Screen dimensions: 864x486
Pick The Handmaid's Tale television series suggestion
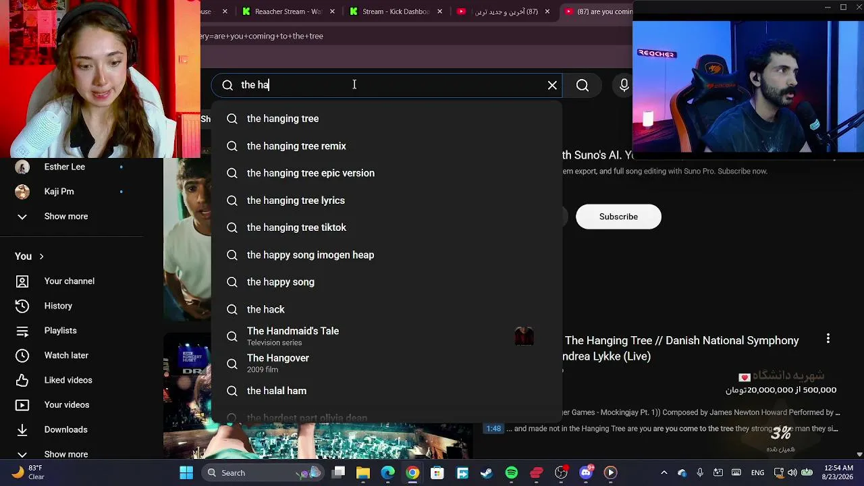click(387, 336)
